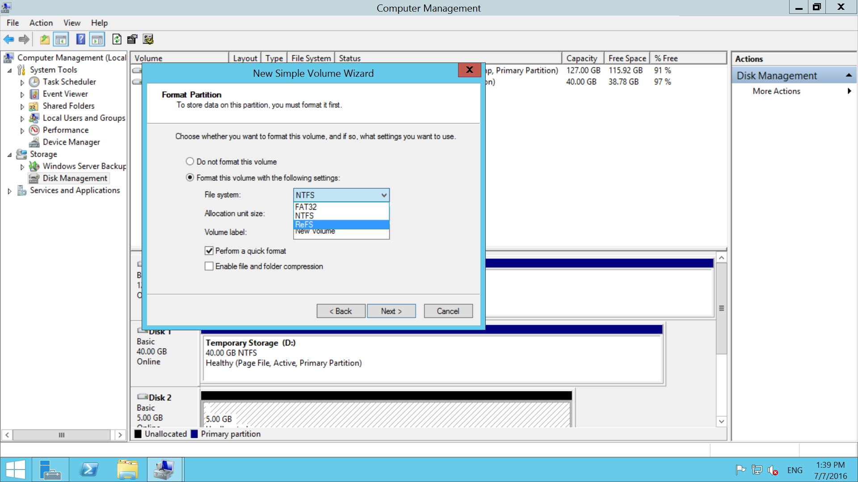The image size is (858, 482).
Task: Click the Action Center flag tray icon
Action: 740,470
